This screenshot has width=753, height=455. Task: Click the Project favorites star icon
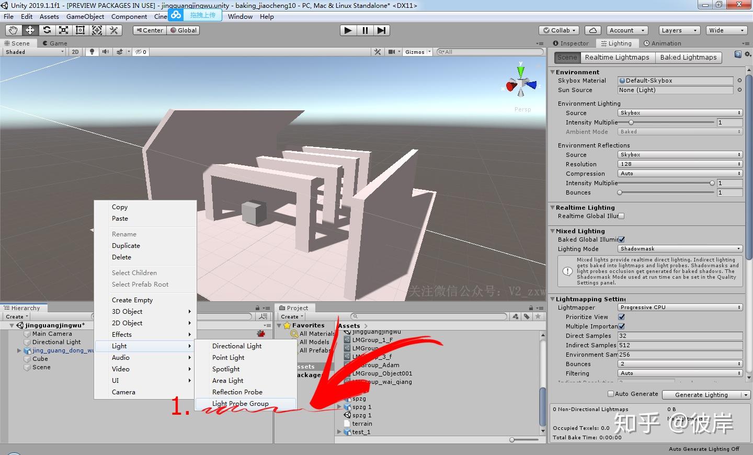(538, 316)
